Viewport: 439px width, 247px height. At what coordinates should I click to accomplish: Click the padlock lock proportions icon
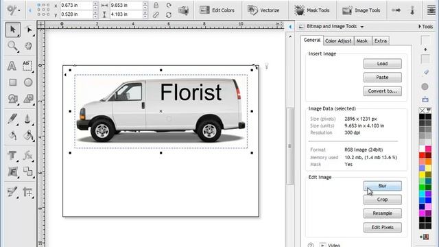(156, 5)
